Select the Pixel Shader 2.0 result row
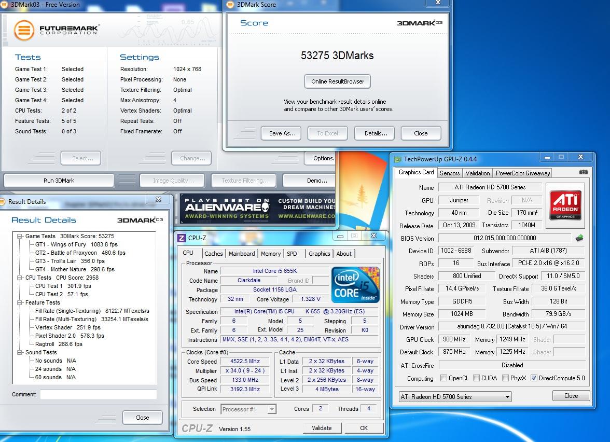 point(70,336)
